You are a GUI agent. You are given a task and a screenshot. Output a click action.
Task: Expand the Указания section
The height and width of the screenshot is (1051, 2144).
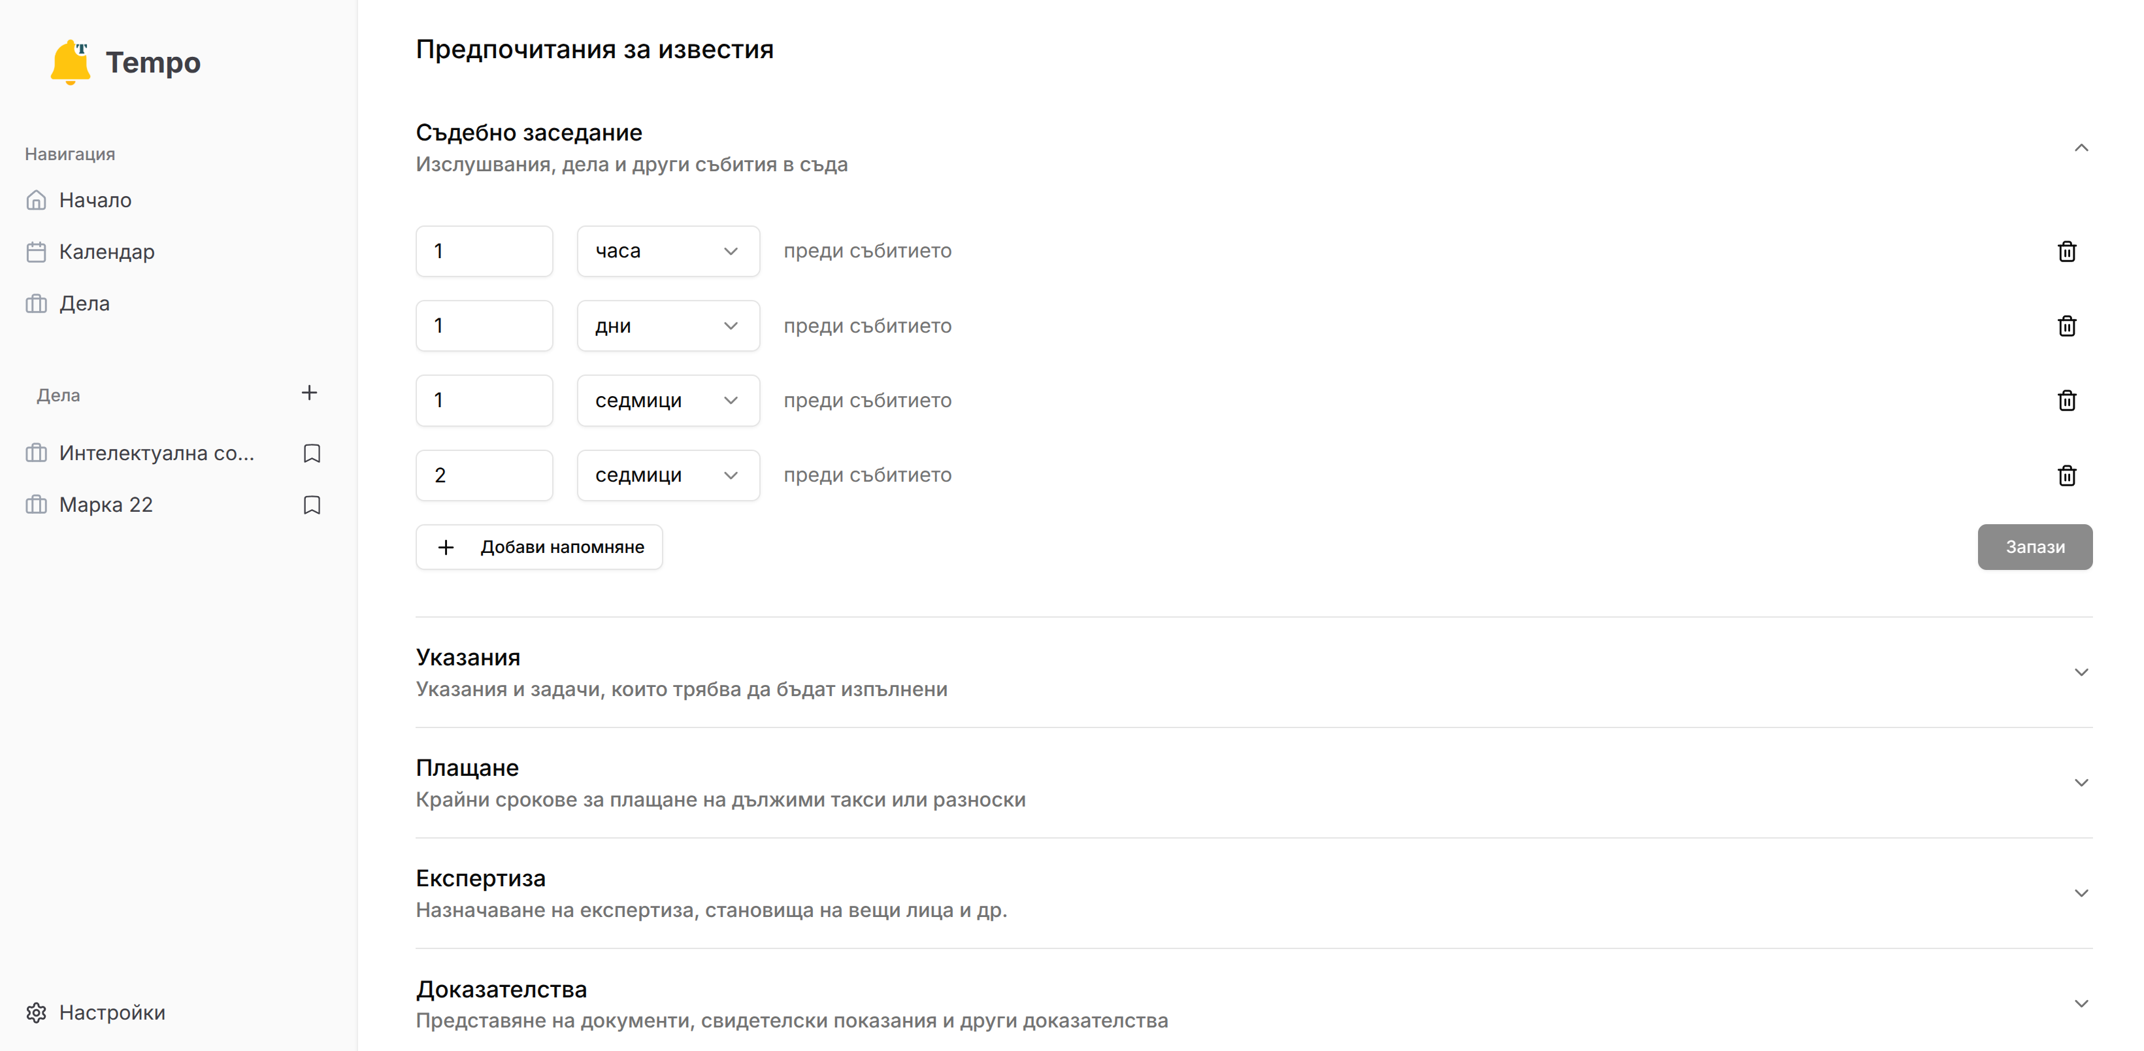[2081, 672]
